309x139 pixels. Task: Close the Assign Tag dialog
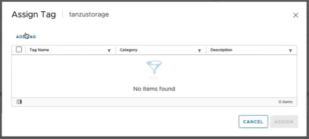point(296,15)
